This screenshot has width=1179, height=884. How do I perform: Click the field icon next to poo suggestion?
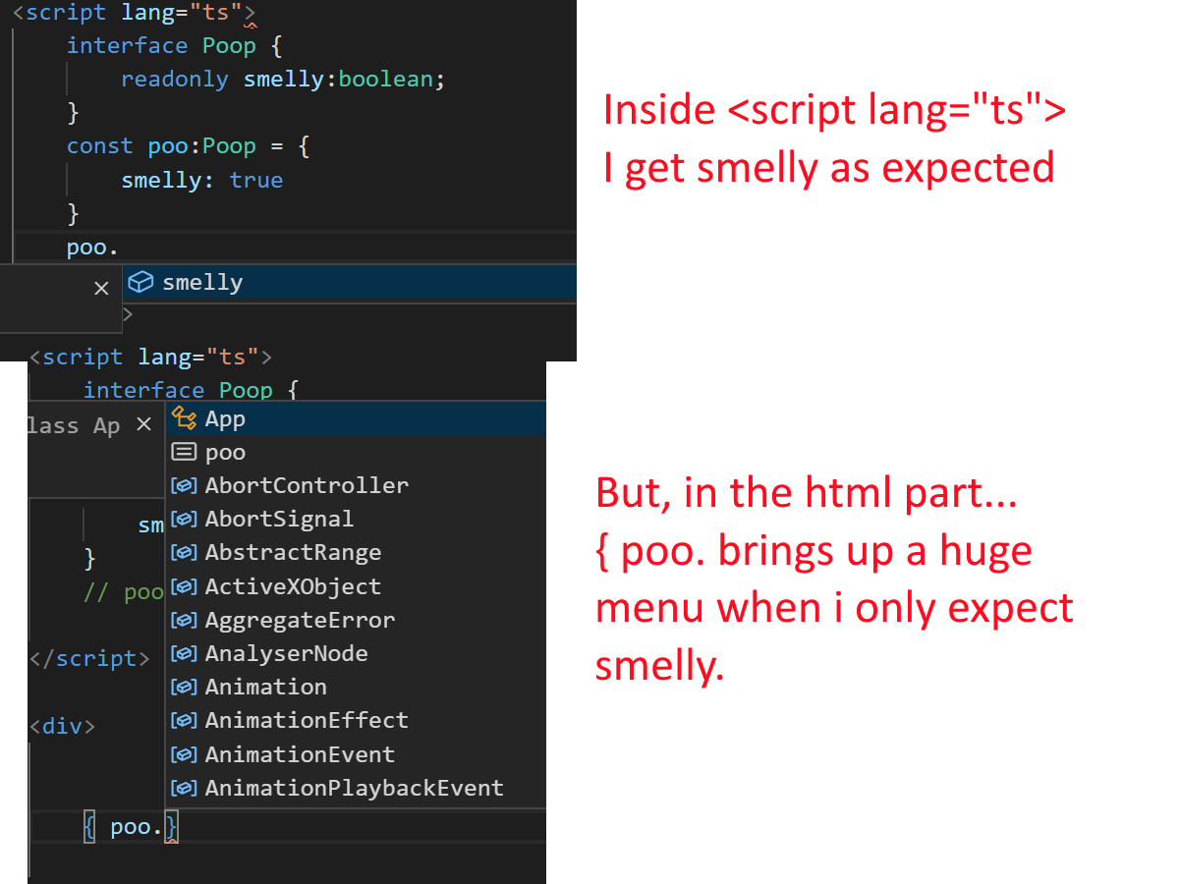point(184,452)
